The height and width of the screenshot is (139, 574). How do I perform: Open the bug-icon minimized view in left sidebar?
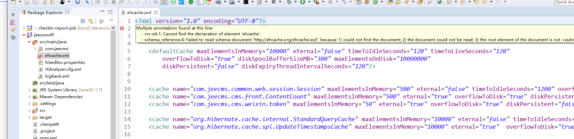pyautogui.click(x=13, y=37)
